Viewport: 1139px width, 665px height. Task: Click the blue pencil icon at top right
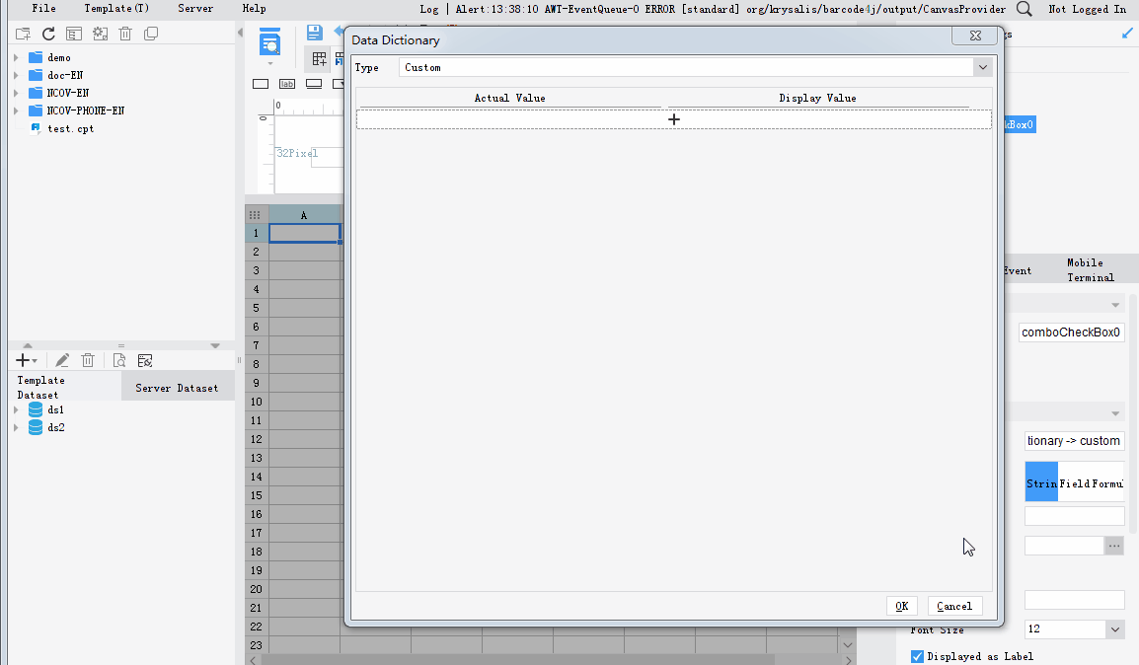point(1126,33)
